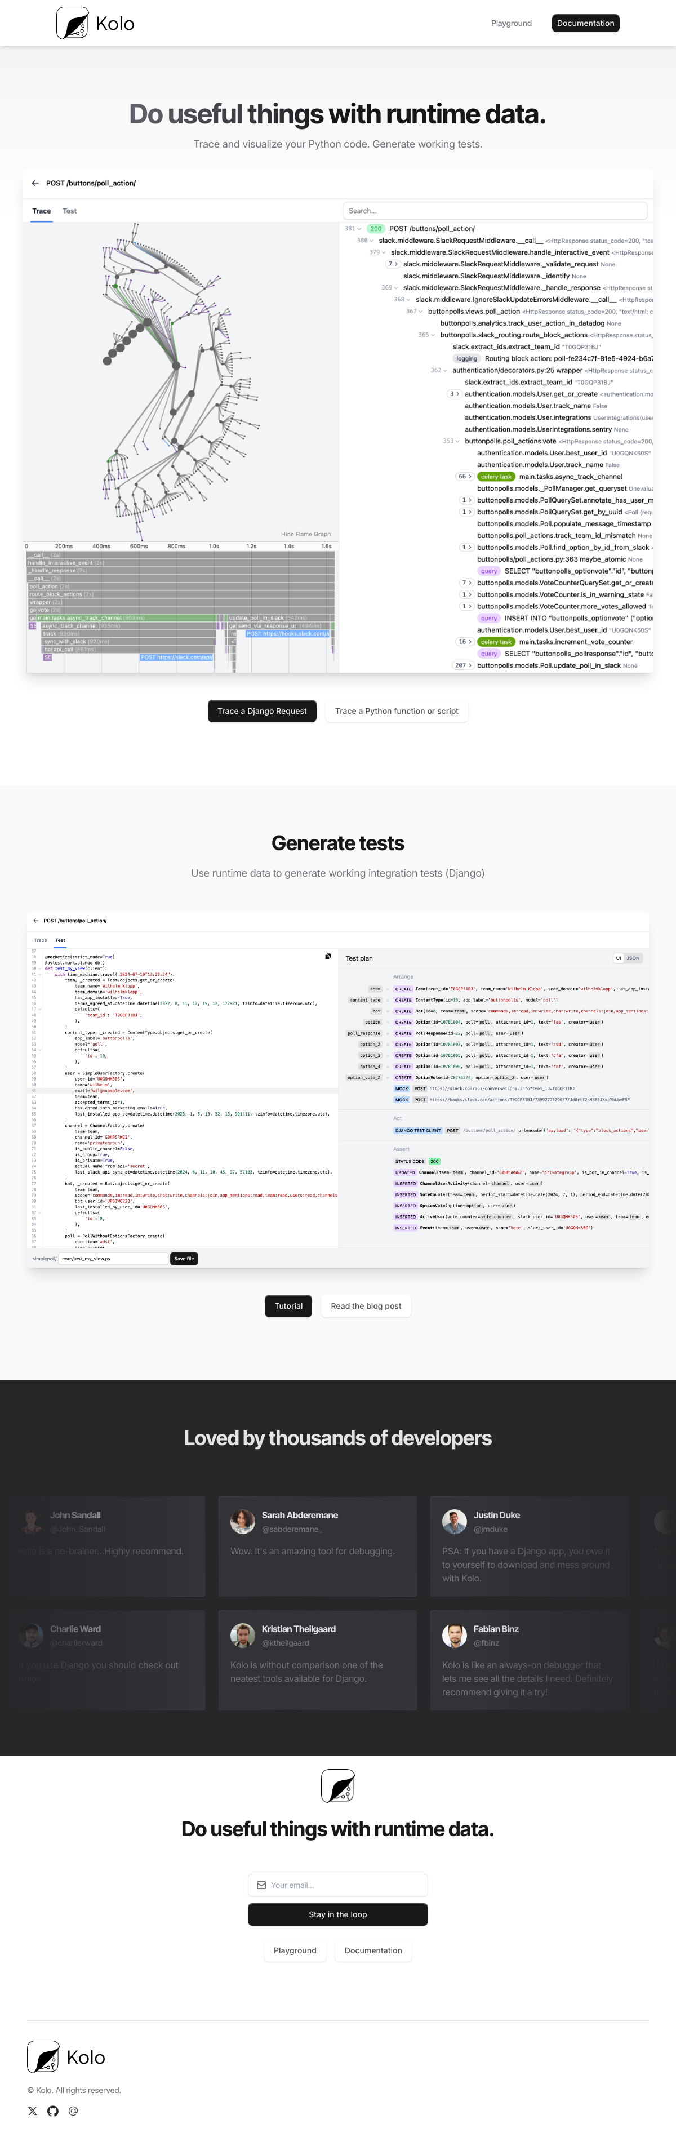The width and height of the screenshot is (676, 2146).
Task: Click the Save file button
Action: (x=184, y=1259)
